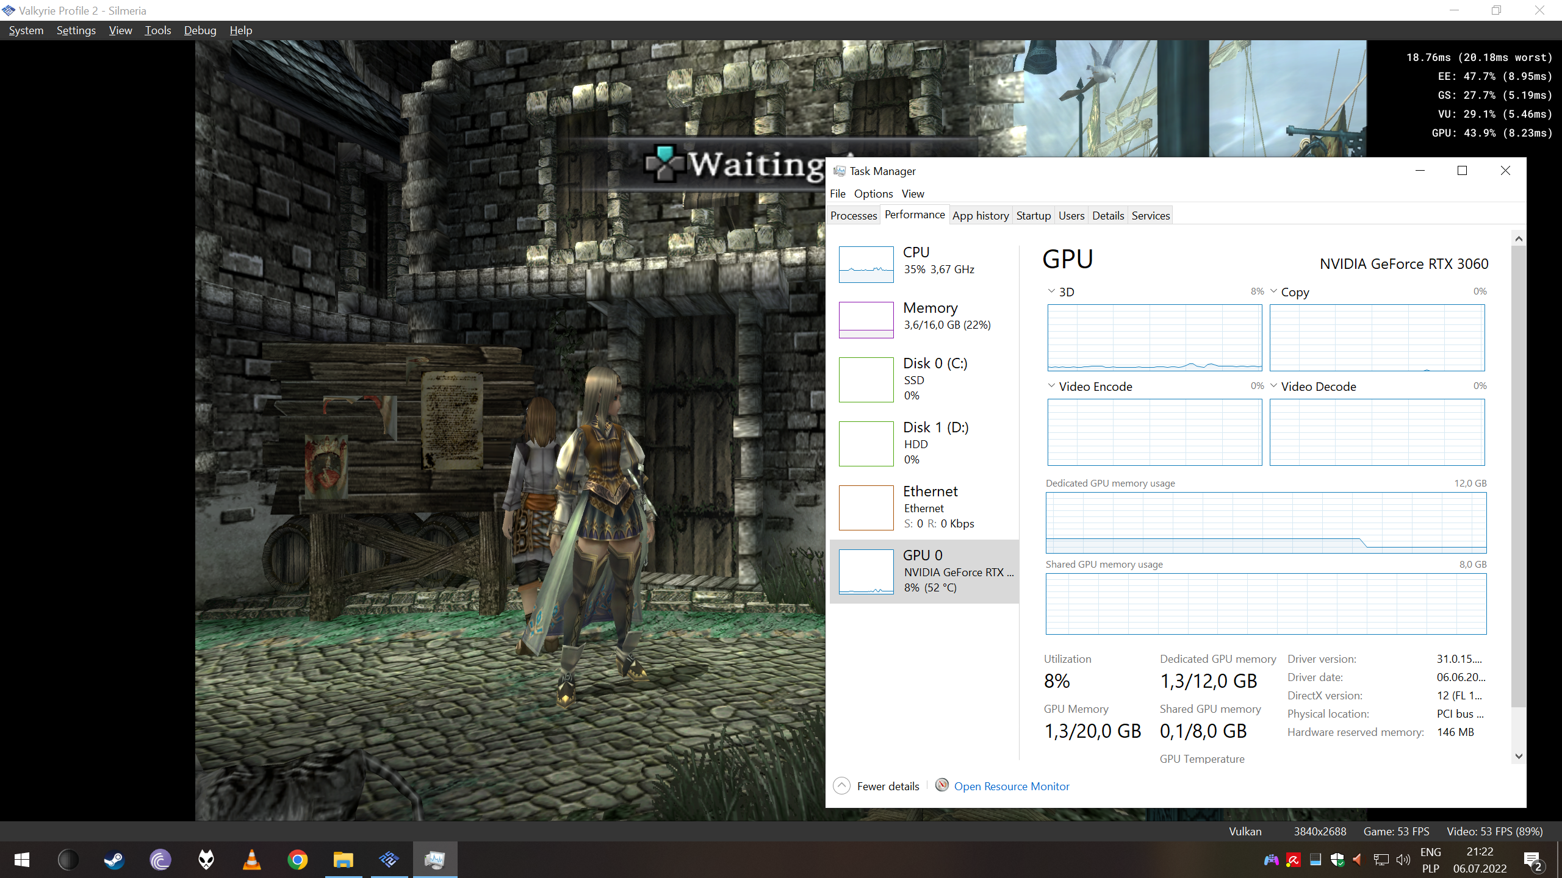
Task: Open Google Chrome from taskbar
Action: pos(297,860)
